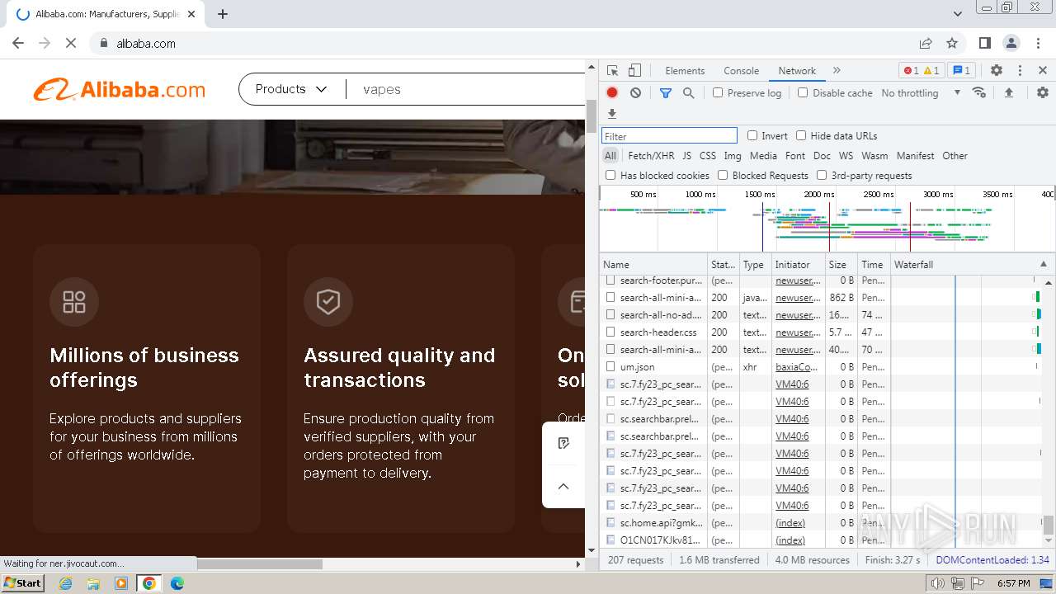
Task: Select the Network tab
Action: (797, 71)
